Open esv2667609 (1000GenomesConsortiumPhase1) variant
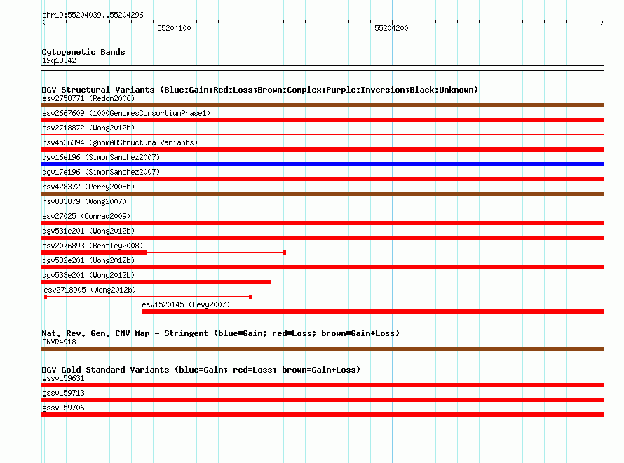 pos(126,113)
